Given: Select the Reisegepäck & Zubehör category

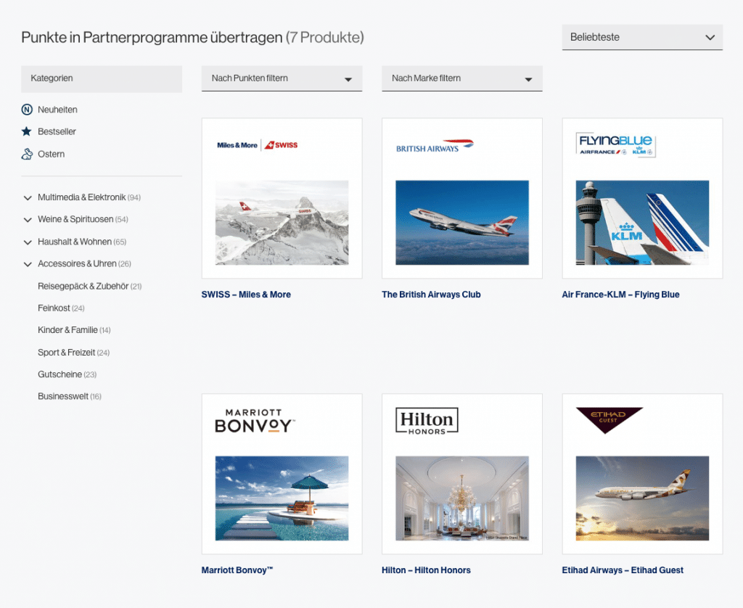Looking at the screenshot, I should [x=83, y=286].
